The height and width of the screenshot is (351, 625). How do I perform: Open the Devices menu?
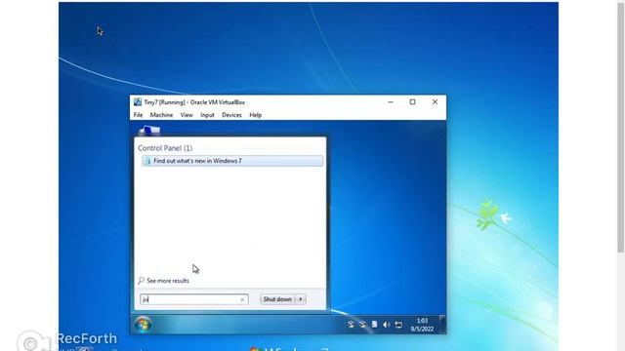(231, 115)
